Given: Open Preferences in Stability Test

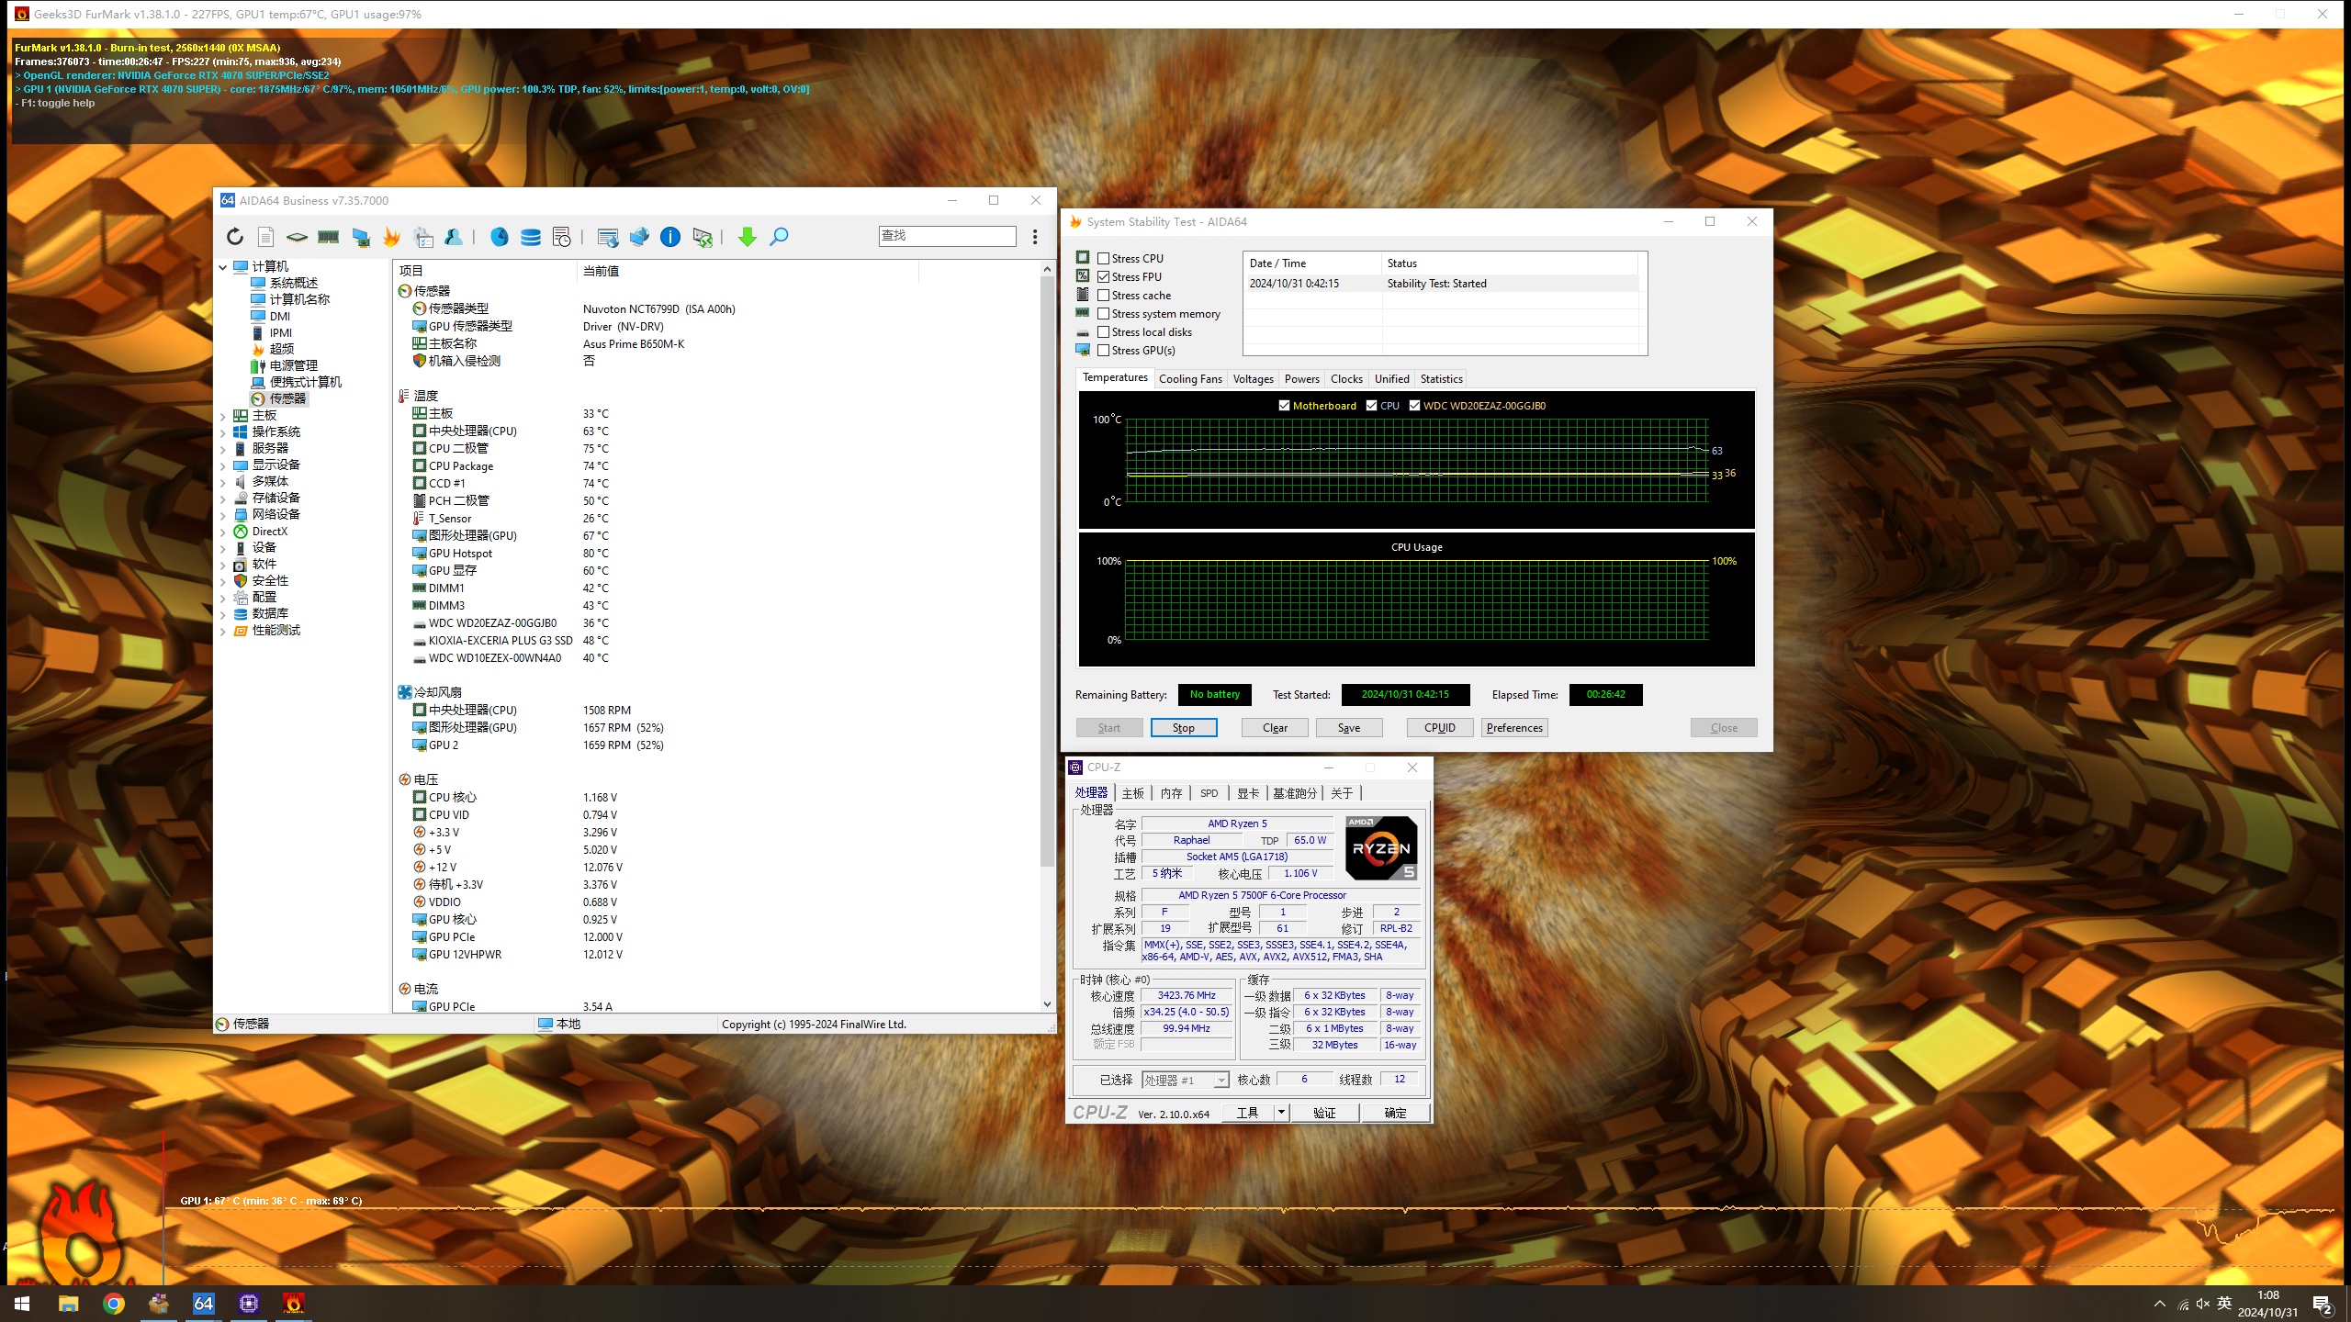Looking at the screenshot, I should point(1514,728).
